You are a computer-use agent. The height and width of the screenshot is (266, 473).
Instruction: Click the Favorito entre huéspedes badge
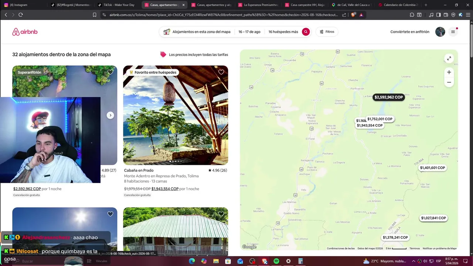tap(153, 72)
